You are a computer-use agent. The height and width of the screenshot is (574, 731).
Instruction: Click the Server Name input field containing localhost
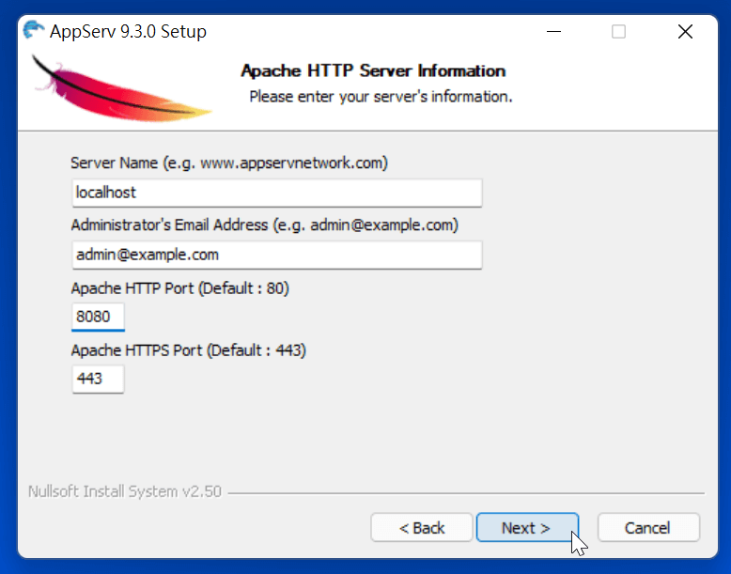click(277, 193)
